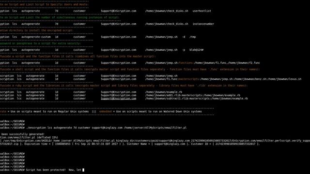Click heading mentioning '.rlib' extension
The height and width of the screenshot is (174, 310).
click(124, 86)
